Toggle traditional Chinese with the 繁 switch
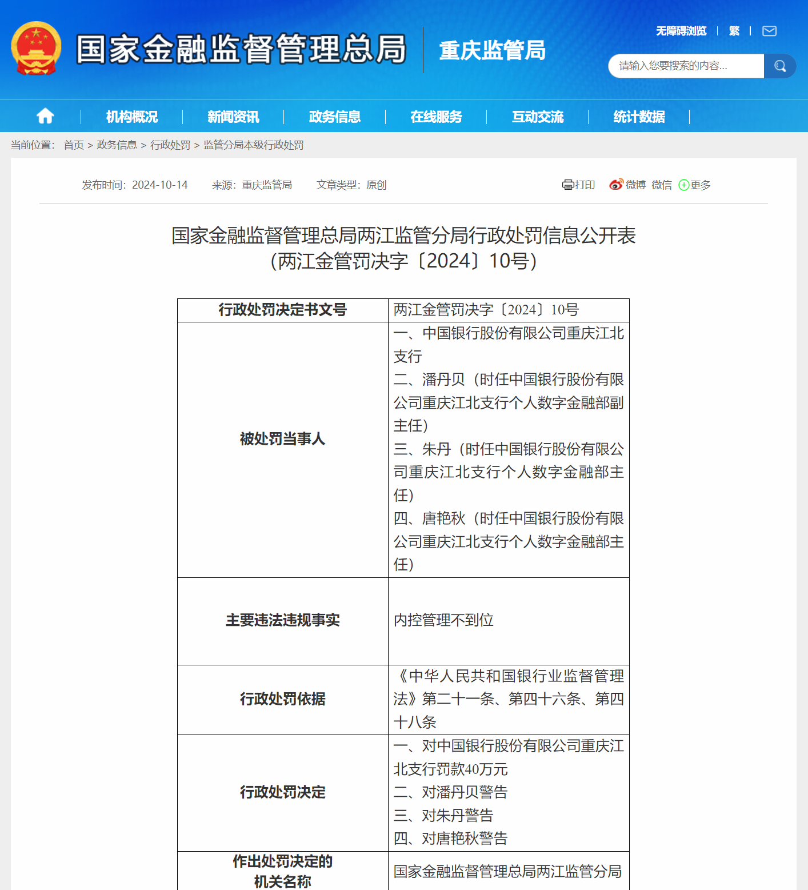 (x=734, y=31)
